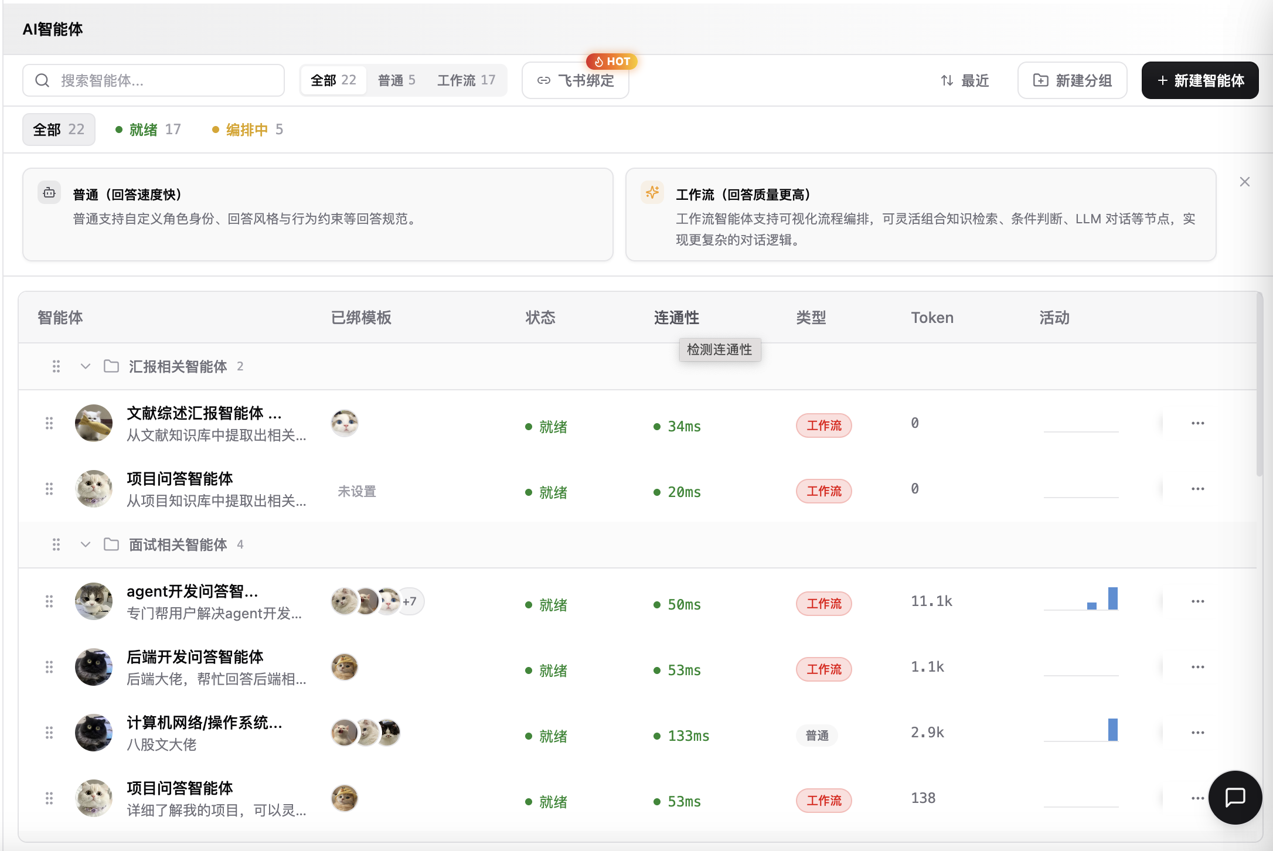Click drag handle of agent开发问答智 row
This screenshot has width=1273, height=851.
(49, 601)
